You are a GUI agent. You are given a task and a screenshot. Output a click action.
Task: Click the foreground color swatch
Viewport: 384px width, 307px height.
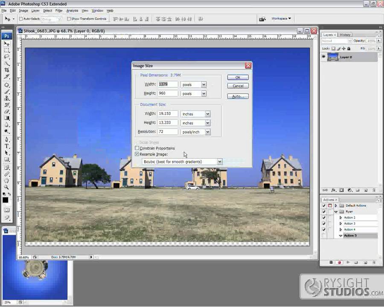[x=5, y=200]
